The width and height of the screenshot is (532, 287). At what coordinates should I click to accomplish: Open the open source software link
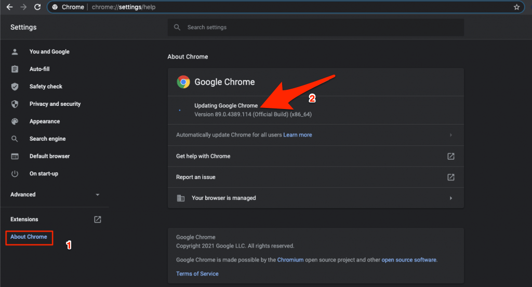(x=409, y=260)
